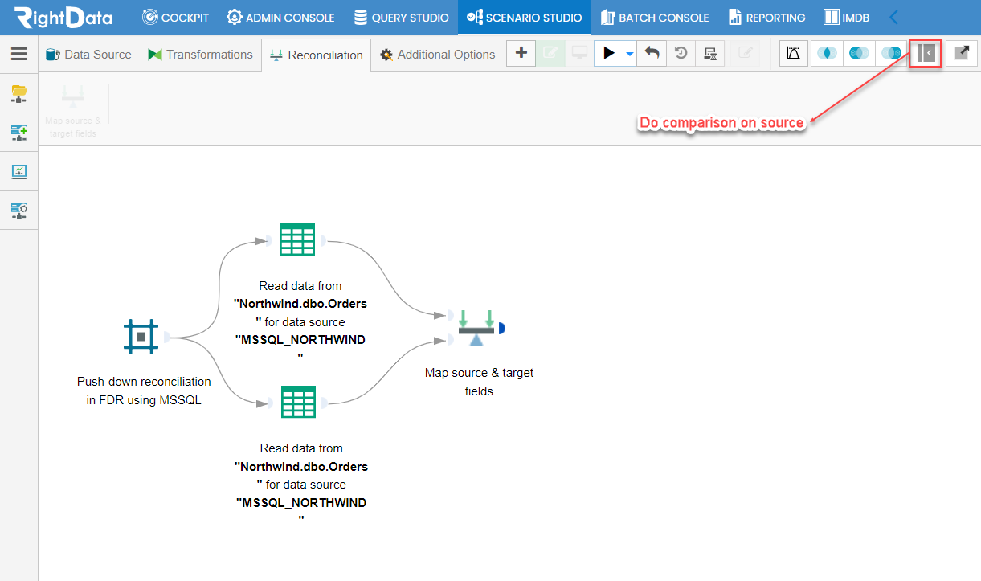Click the plus add button in toolbar

point(521,53)
